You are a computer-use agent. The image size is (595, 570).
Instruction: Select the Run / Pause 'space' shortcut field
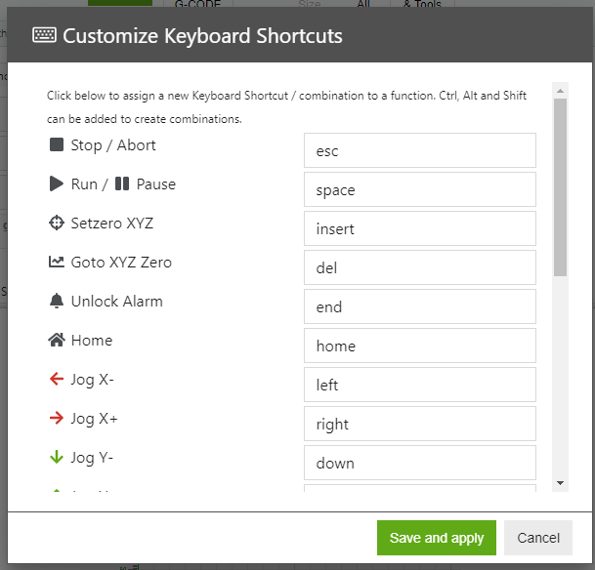pyautogui.click(x=419, y=189)
